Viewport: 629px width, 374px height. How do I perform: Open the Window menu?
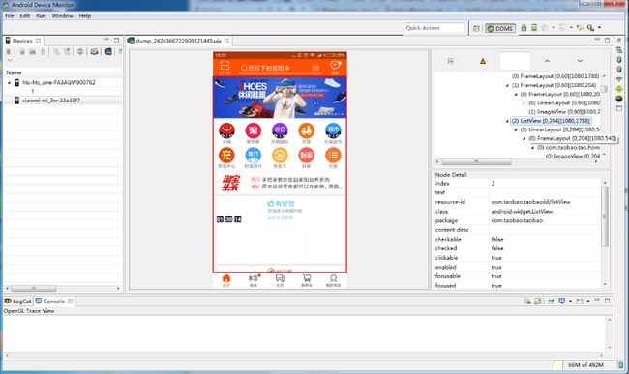62,16
